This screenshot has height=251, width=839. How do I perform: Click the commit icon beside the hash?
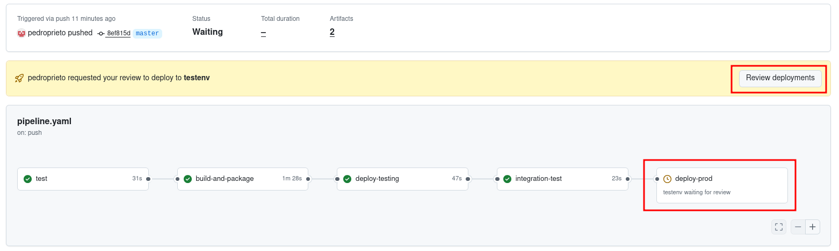pyautogui.click(x=101, y=33)
